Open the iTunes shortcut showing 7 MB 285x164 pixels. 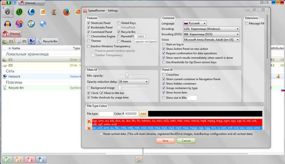(x=7, y=12)
